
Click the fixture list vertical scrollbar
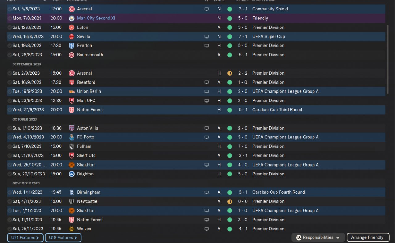[388, 56]
